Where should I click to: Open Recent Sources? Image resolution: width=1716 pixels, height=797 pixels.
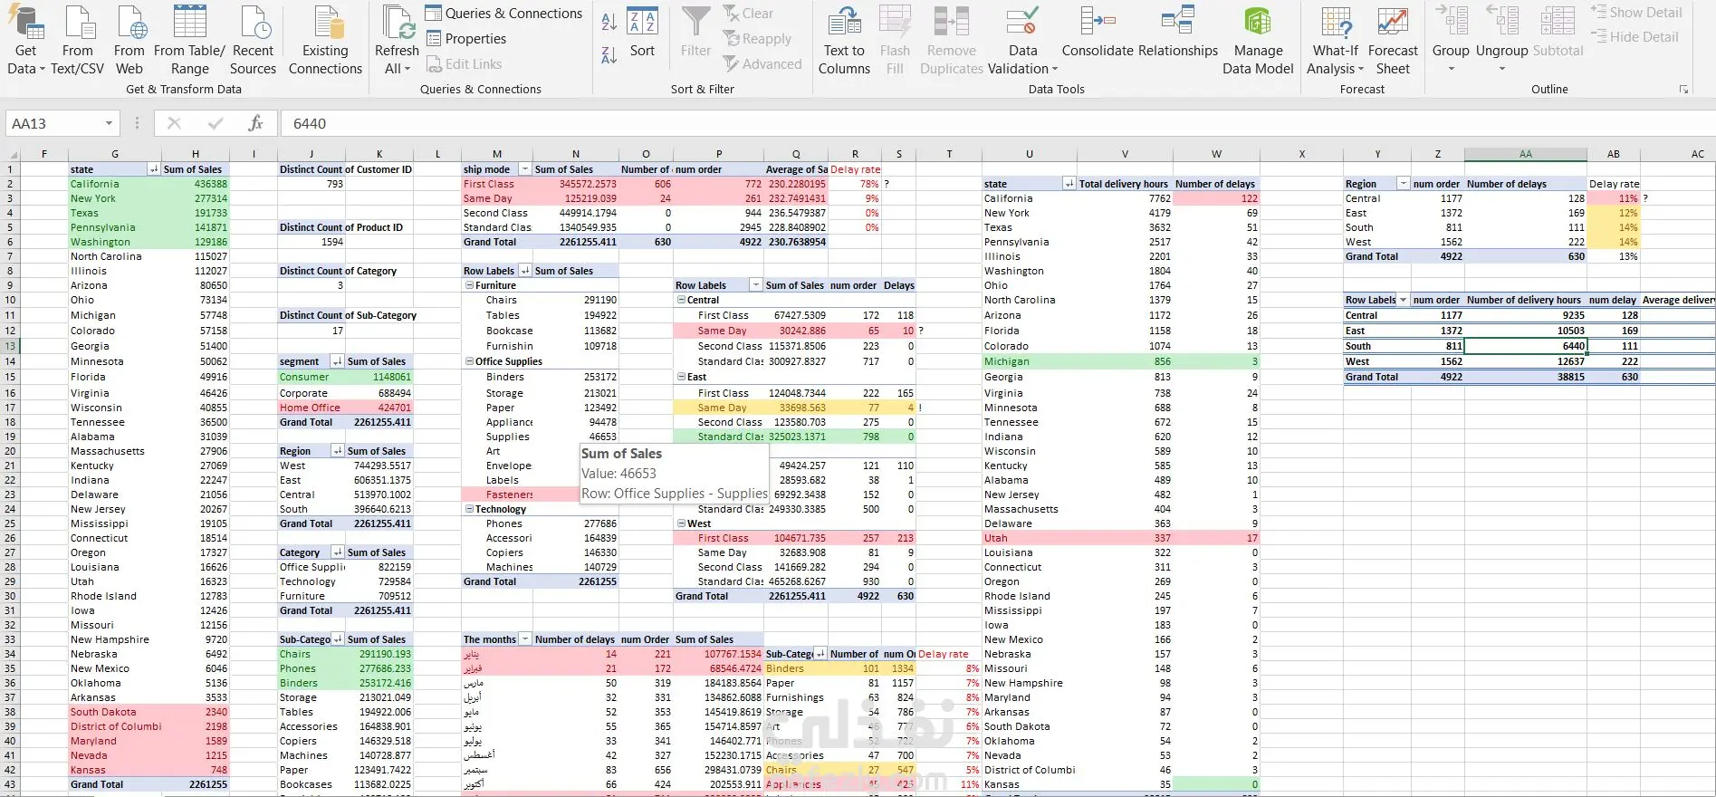pyautogui.click(x=253, y=41)
